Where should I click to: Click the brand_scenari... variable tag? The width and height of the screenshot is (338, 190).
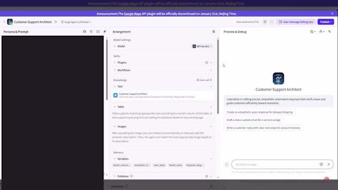click(122, 165)
